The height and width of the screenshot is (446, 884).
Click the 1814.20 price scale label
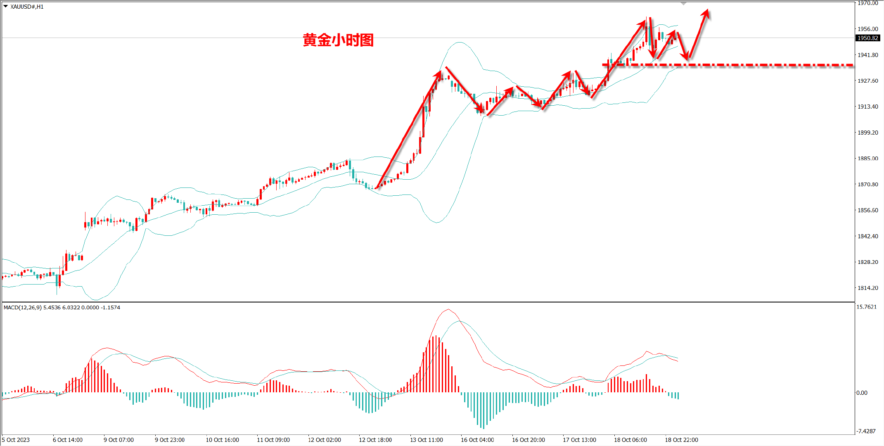[x=867, y=288]
